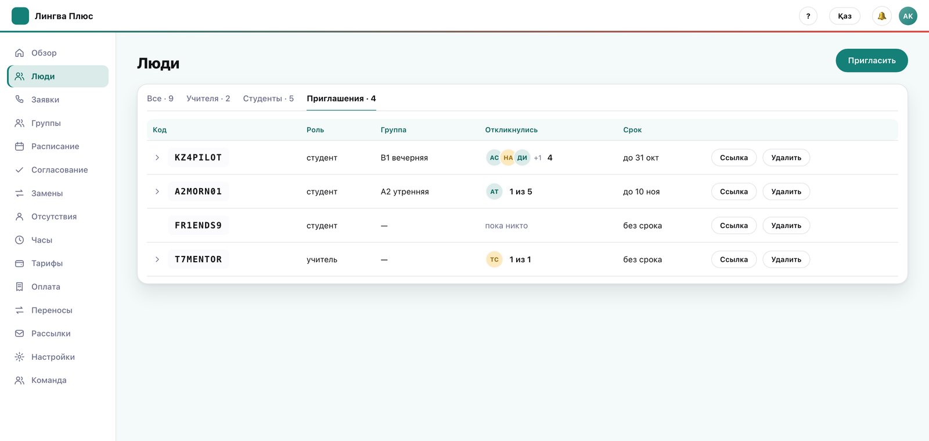Open Рассылки envelope icon in sidebar
The height and width of the screenshot is (441, 929).
click(19, 334)
